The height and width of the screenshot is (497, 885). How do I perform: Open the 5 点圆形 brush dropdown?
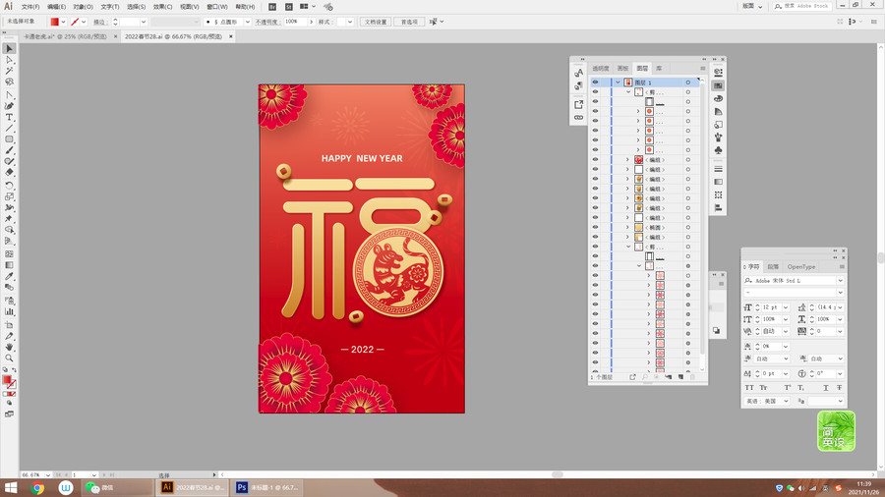(247, 22)
